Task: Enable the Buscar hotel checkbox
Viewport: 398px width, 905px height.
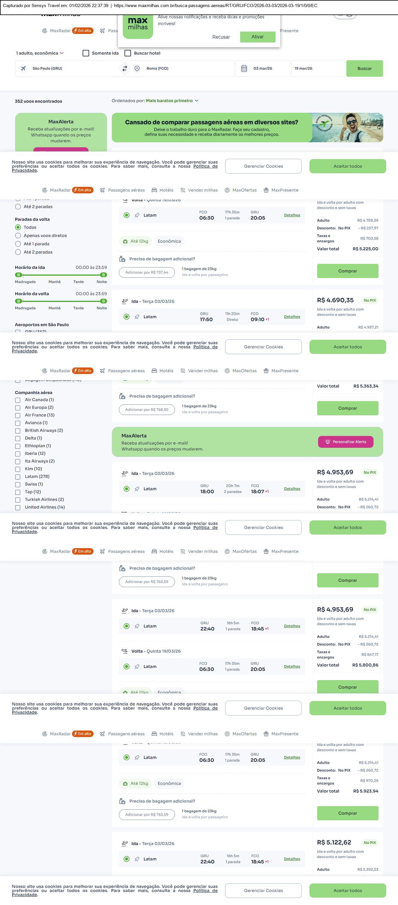Action: (128, 53)
